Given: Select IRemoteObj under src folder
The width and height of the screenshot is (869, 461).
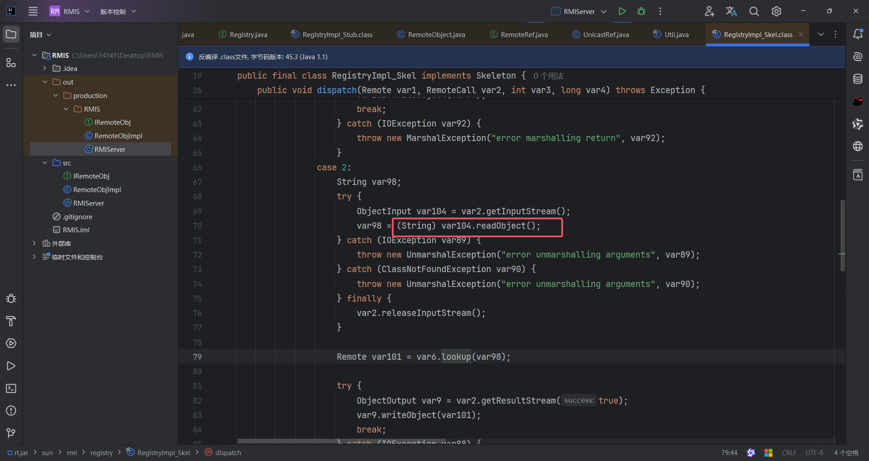Looking at the screenshot, I should coord(86,176).
